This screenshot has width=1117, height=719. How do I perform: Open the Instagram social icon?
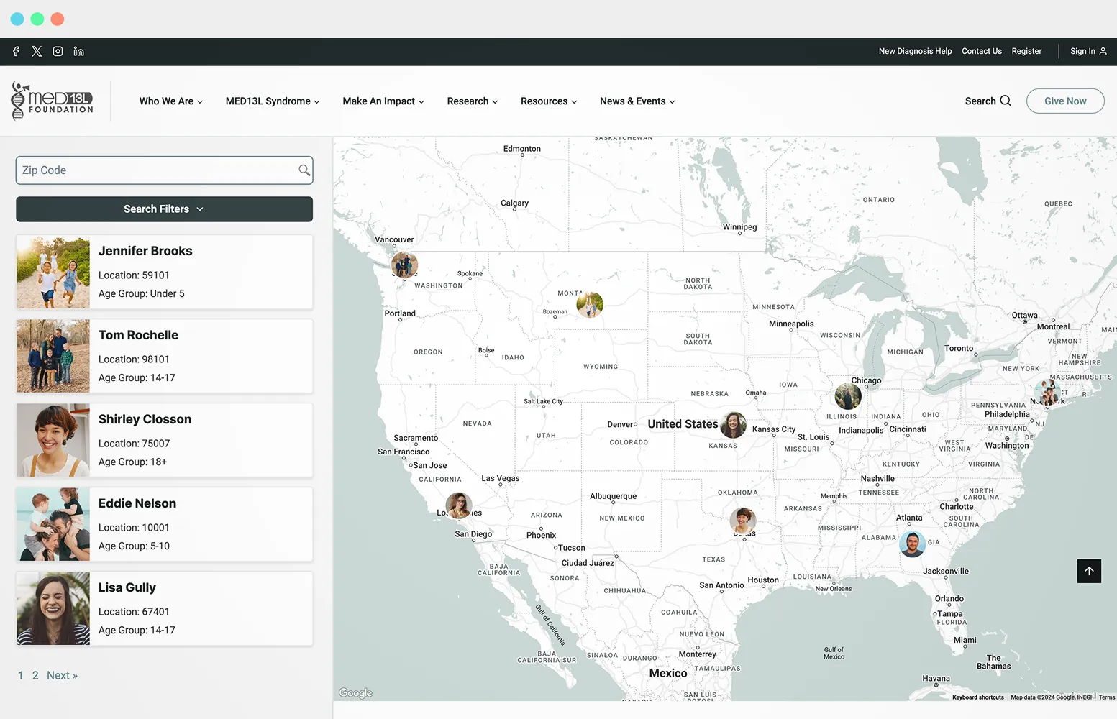click(58, 51)
